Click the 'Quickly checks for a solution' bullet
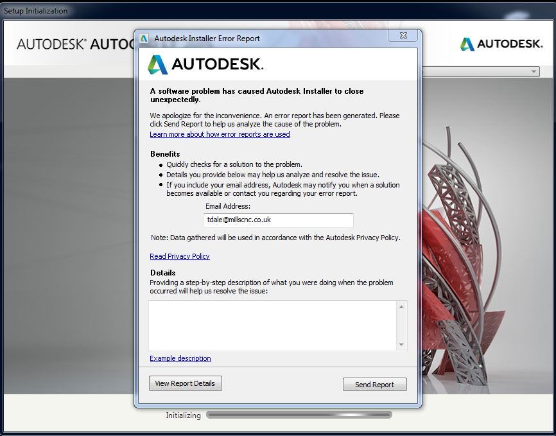This screenshot has height=436, width=556. [x=234, y=164]
